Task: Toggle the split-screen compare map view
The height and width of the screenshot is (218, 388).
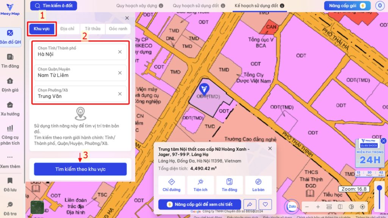Action: coord(340,207)
